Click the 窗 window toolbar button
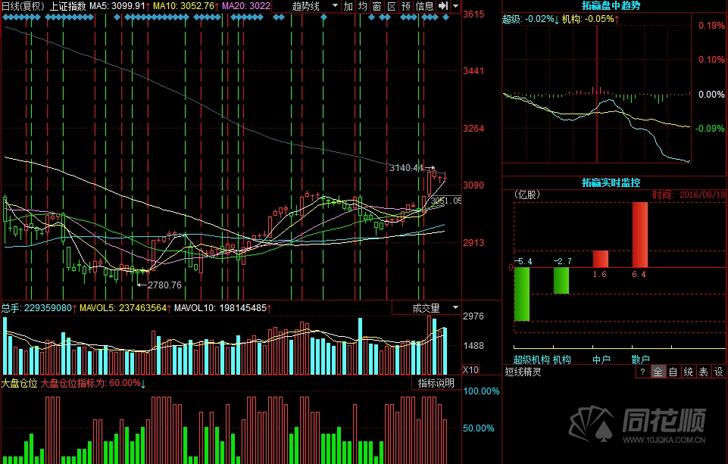728x464 pixels. tap(377, 6)
